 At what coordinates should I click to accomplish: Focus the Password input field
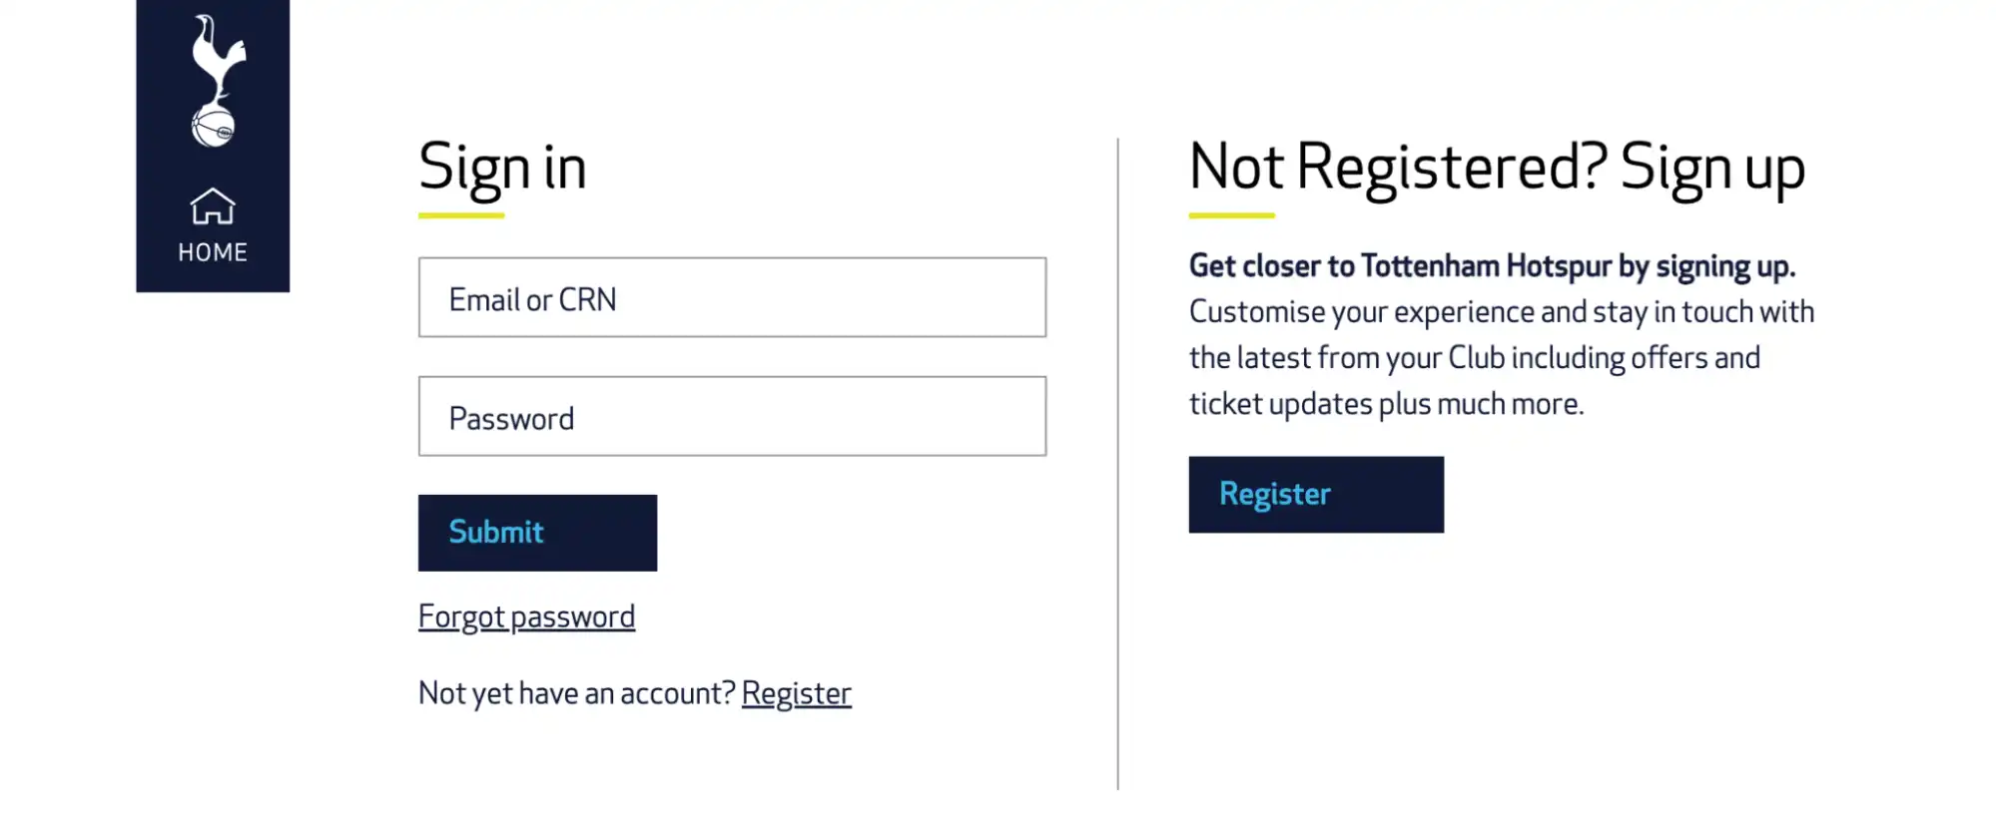click(732, 416)
